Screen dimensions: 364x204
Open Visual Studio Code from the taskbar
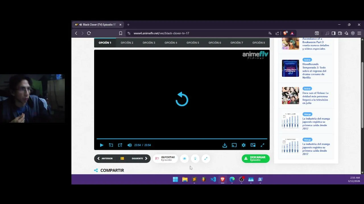click(x=213, y=179)
